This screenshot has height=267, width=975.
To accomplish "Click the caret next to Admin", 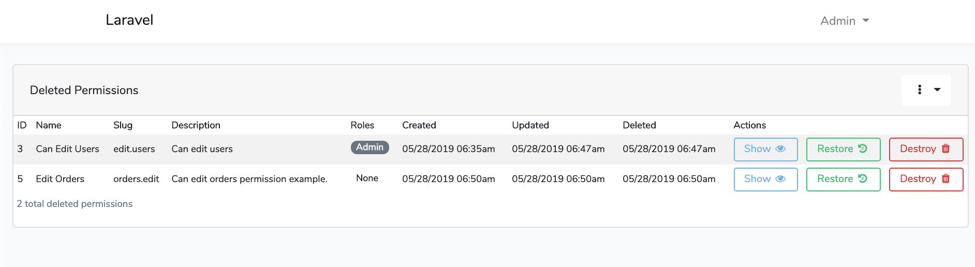I will click(866, 21).
